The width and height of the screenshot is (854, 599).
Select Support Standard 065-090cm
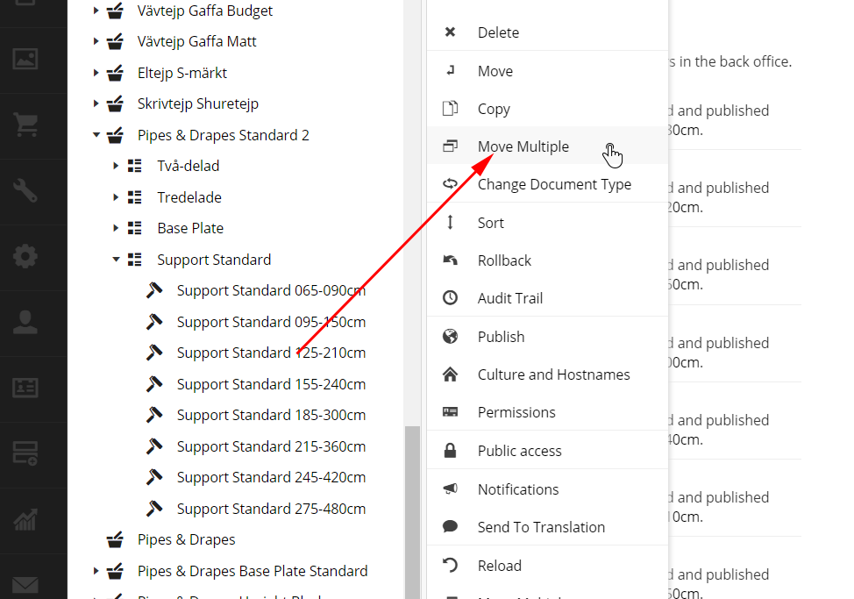[271, 291]
